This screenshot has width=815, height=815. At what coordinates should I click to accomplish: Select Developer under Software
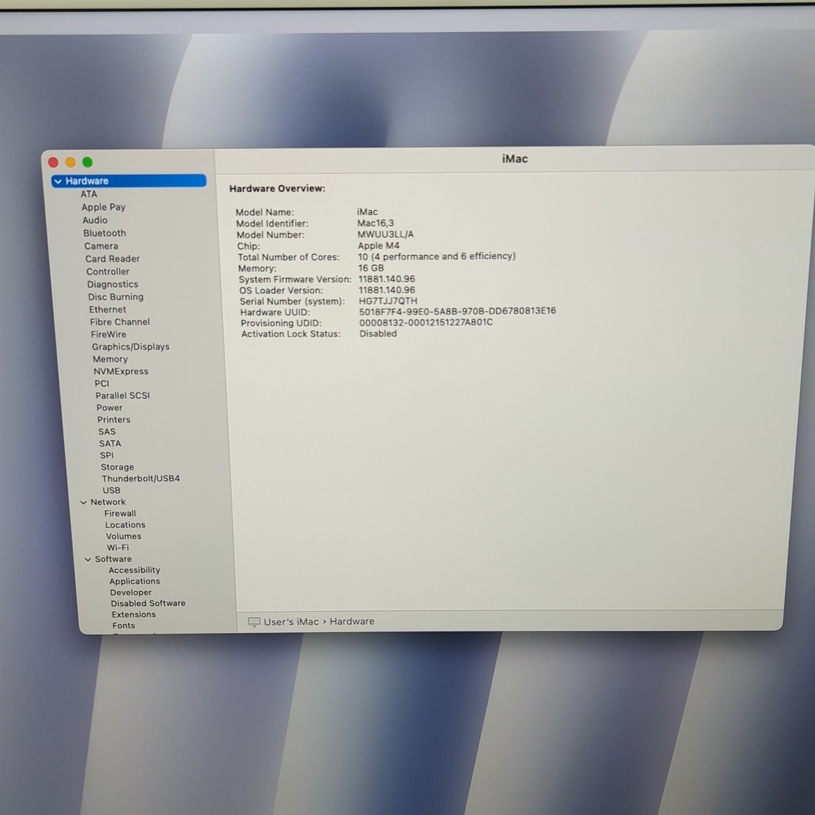pos(131,592)
